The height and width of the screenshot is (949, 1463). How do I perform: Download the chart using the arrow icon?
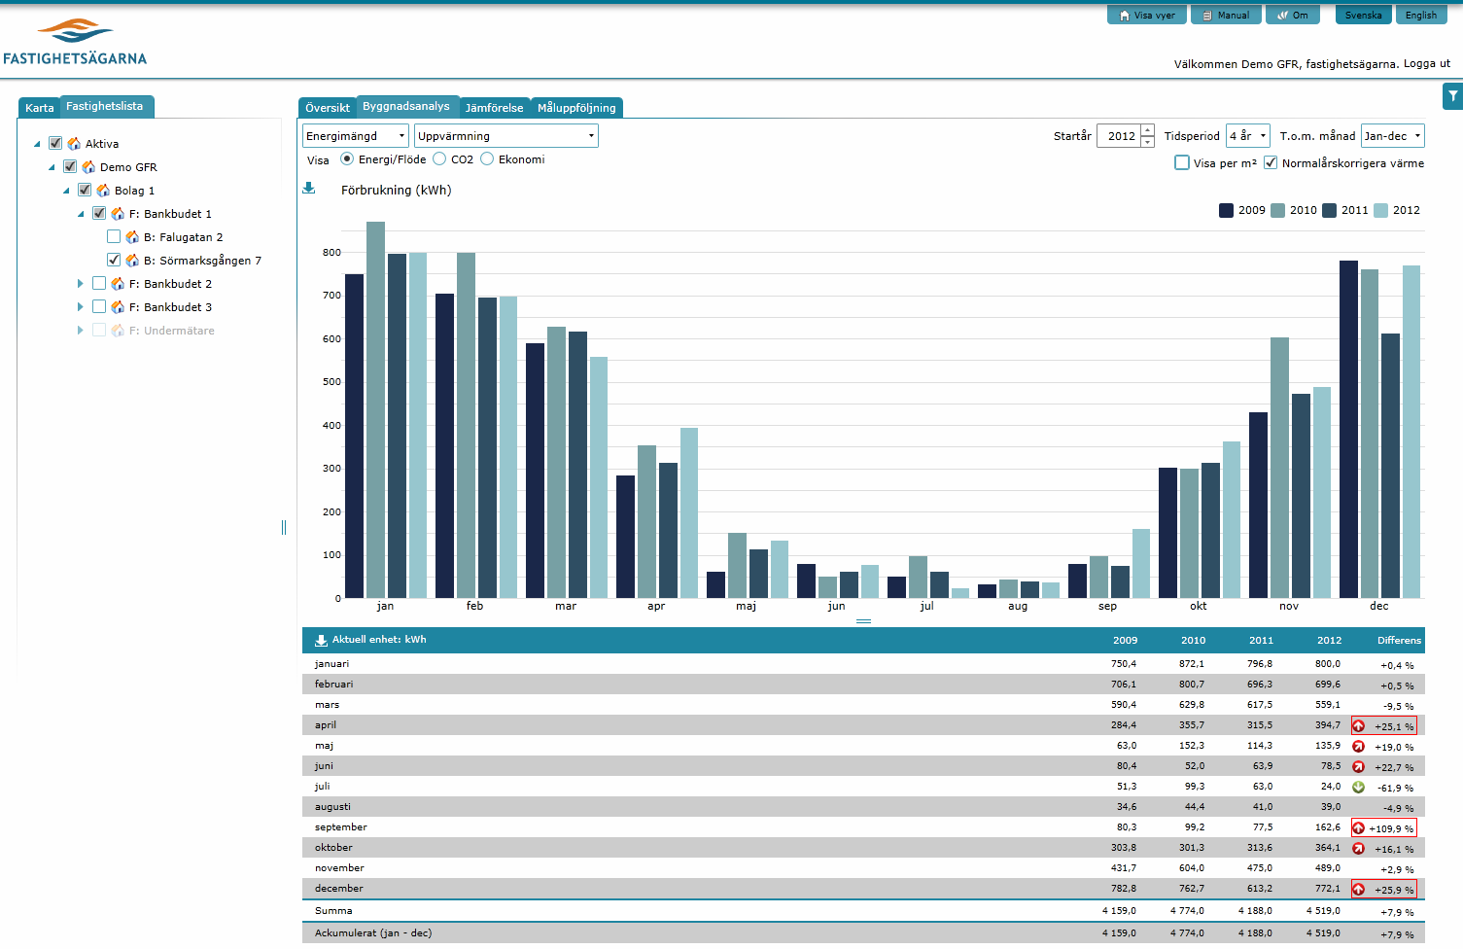coord(309,189)
